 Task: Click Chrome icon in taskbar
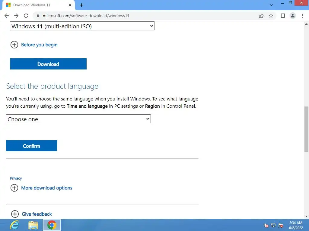(x=52, y=225)
